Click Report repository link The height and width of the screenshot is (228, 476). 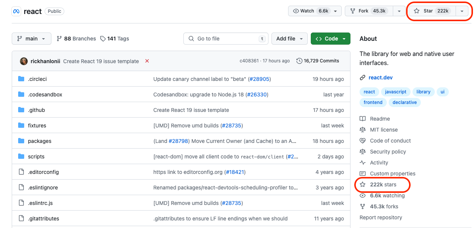click(x=381, y=217)
